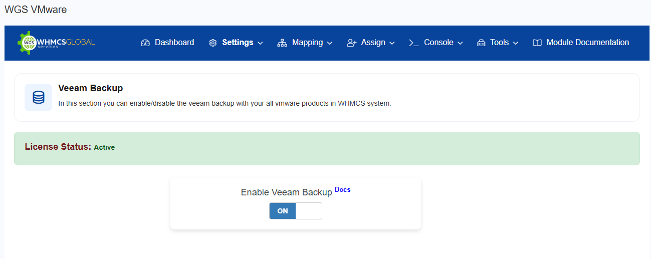Click the Veeam Backup heading

[91, 88]
